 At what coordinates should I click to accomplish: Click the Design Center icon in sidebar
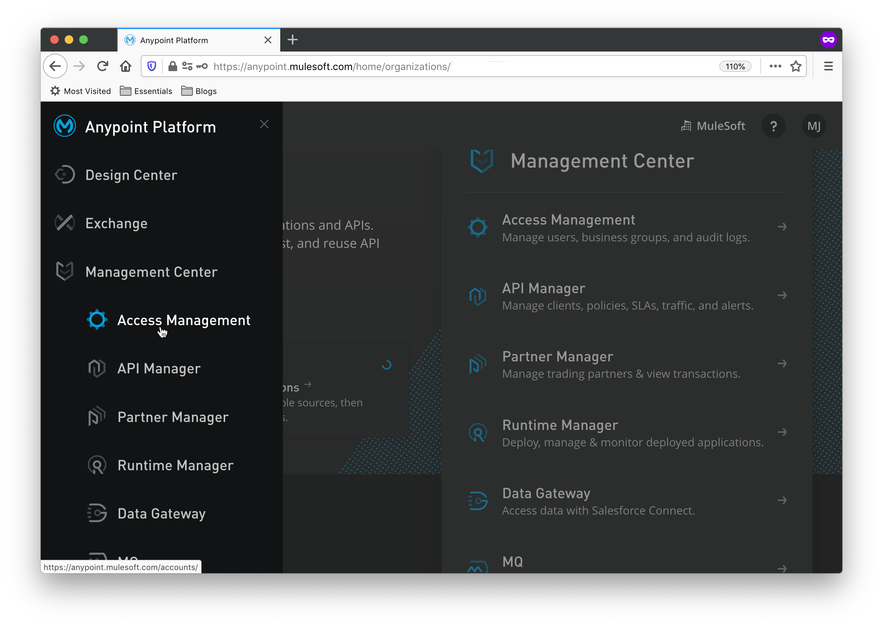click(x=65, y=175)
